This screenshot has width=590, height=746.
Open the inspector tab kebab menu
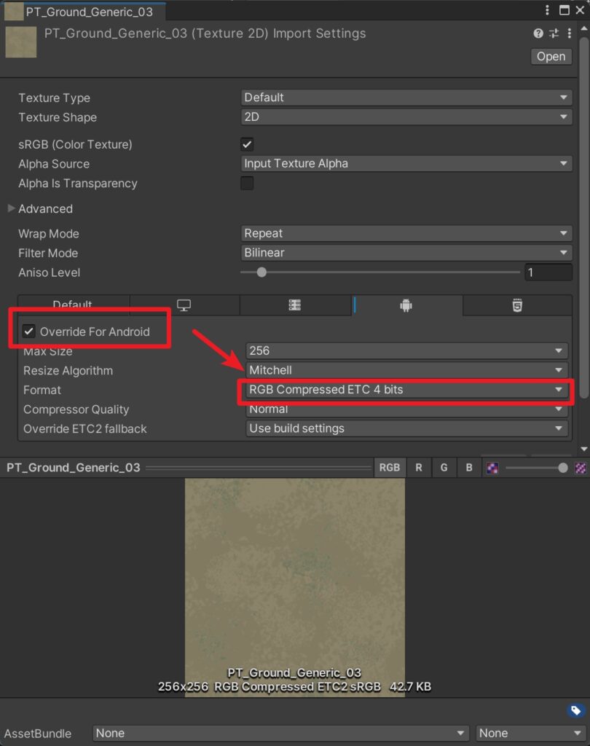[547, 10]
